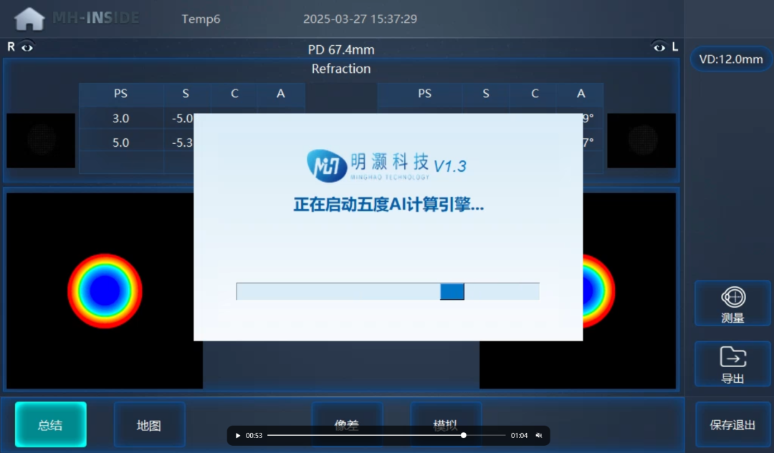
Task: Click the 01:04 total duration
Action: coord(520,436)
